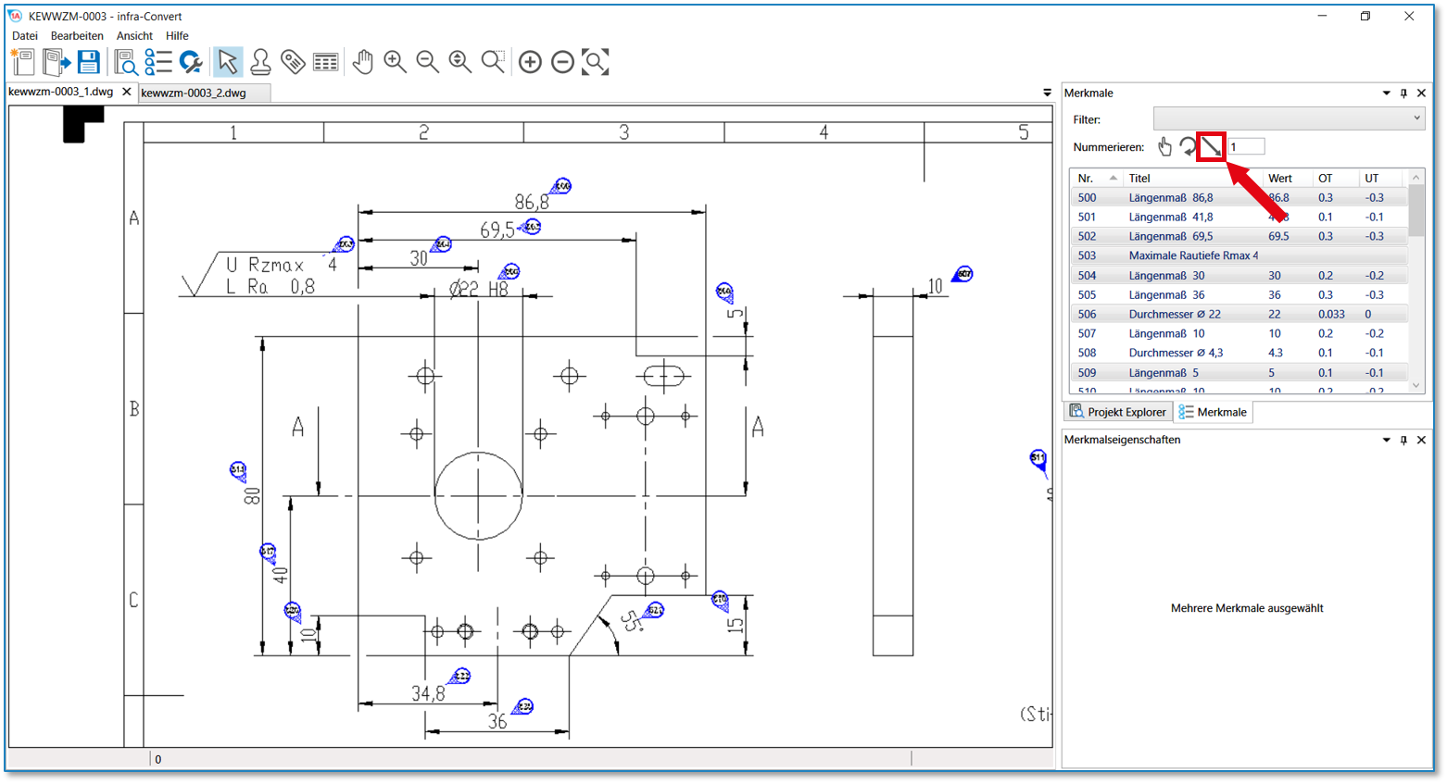Select the stamp tool in toolbar
Screen dimensions: 1447x784
(260, 62)
